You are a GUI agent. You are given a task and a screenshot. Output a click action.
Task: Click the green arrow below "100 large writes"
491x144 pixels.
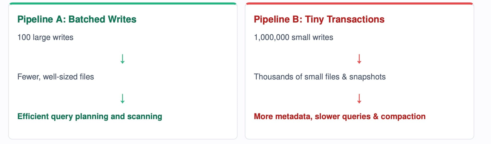[122, 59]
